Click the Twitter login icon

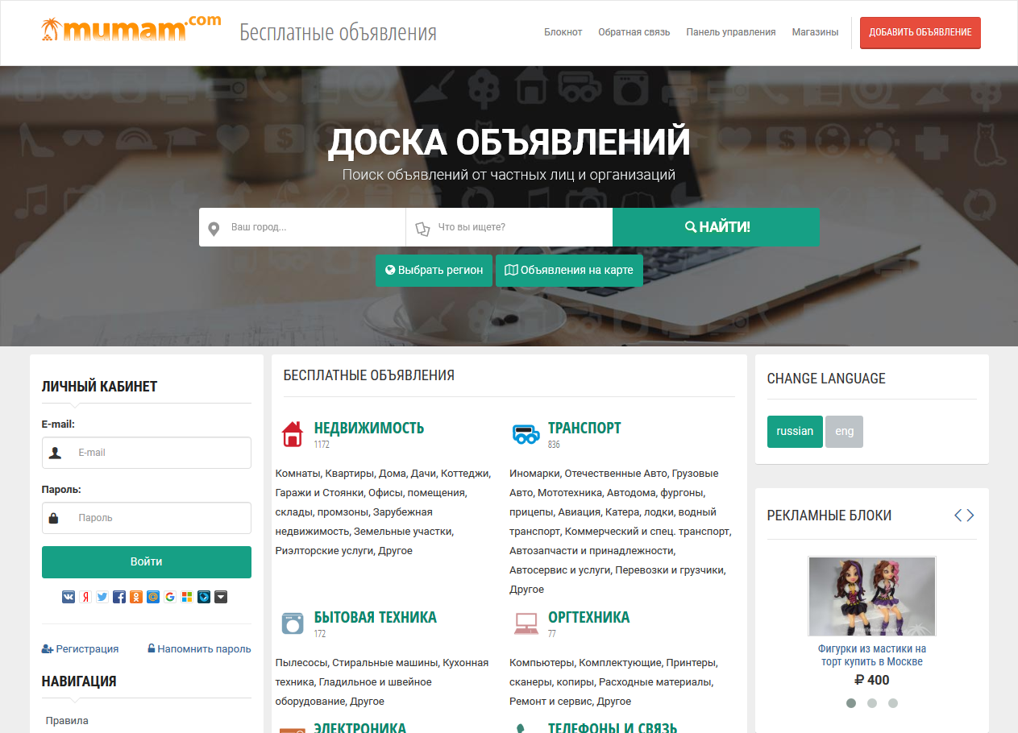(102, 597)
